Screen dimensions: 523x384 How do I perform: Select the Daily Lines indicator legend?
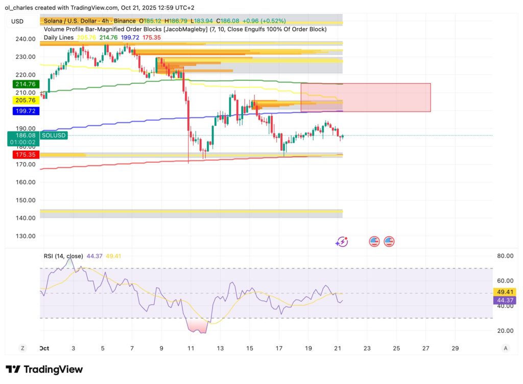60,37
